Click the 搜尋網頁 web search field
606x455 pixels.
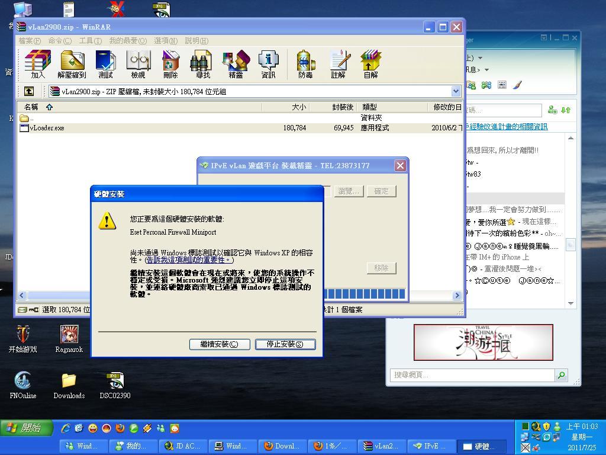point(472,374)
